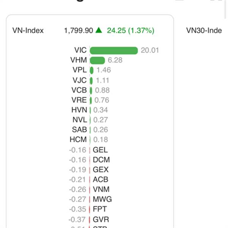Select the VCB ticker label
This screenshot has height=228, width=228.
click(x=79, y=90)
